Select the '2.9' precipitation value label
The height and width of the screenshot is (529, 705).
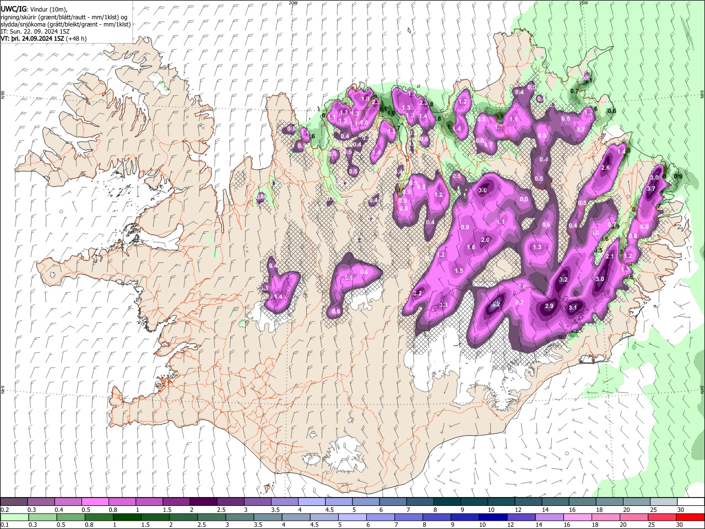[549, 306]
